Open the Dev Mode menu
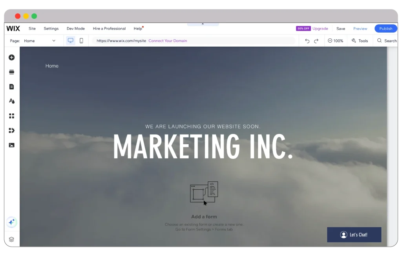The width and height of the screenshot is (402, 256). pyautogui.click(x=75, y=28)
